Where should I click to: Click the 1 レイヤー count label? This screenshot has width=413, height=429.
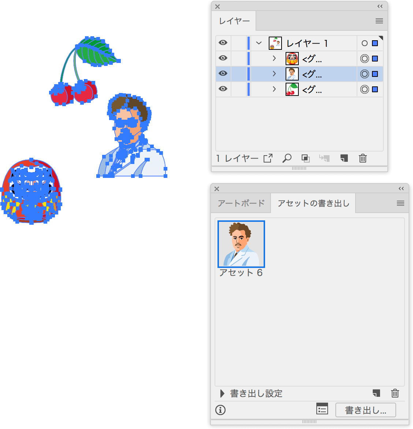click(237, 158)
